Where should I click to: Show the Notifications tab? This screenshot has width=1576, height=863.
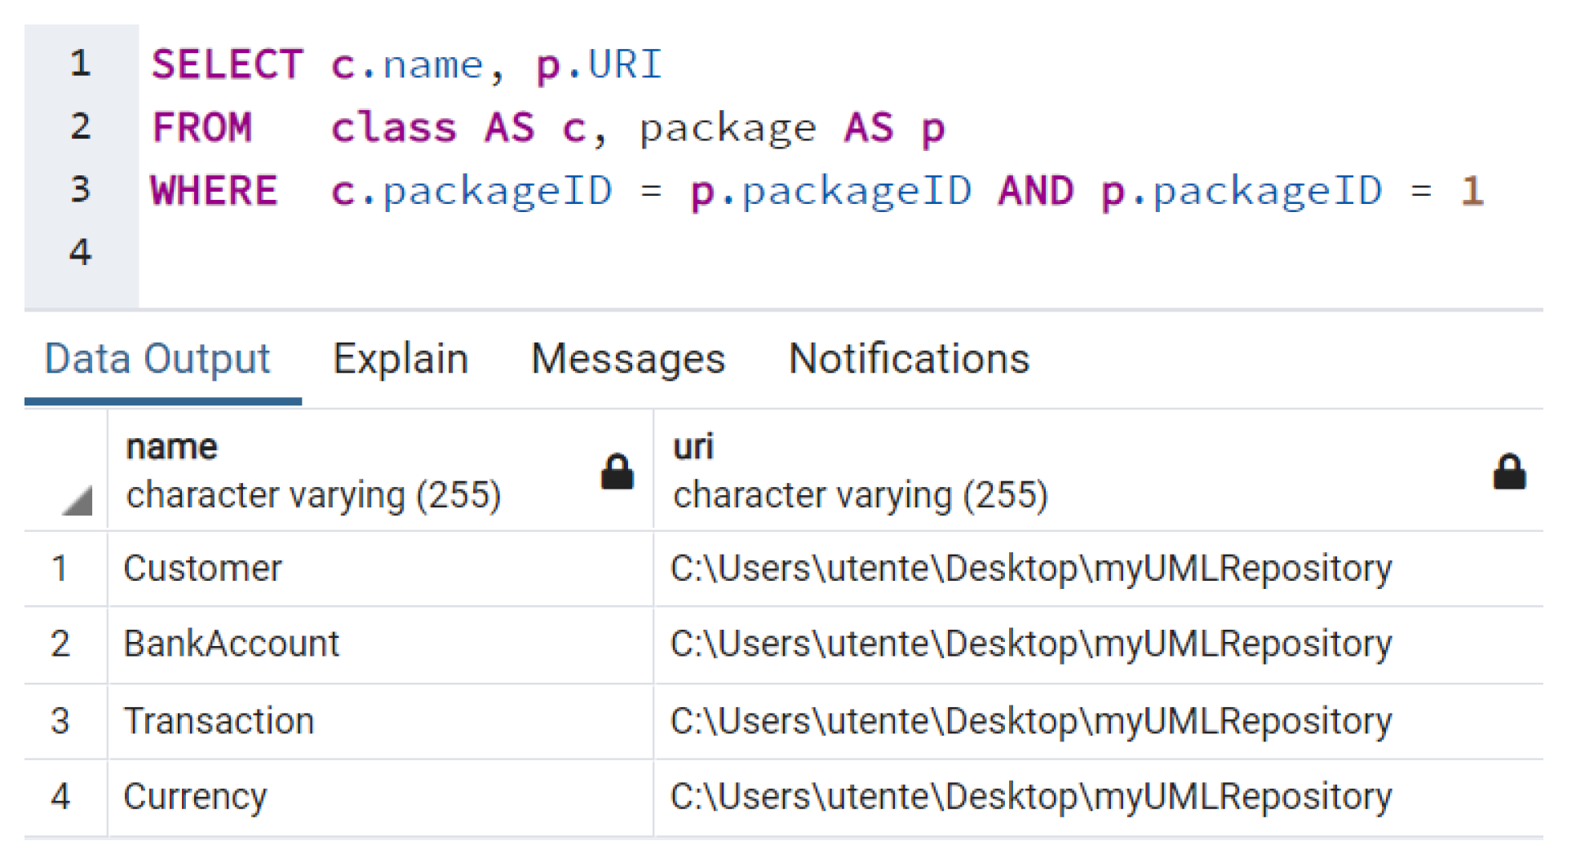[909, 359]
